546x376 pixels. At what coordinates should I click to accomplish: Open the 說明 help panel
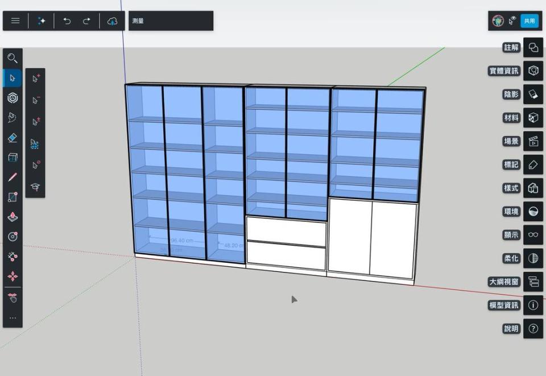(x=533, y=328)
